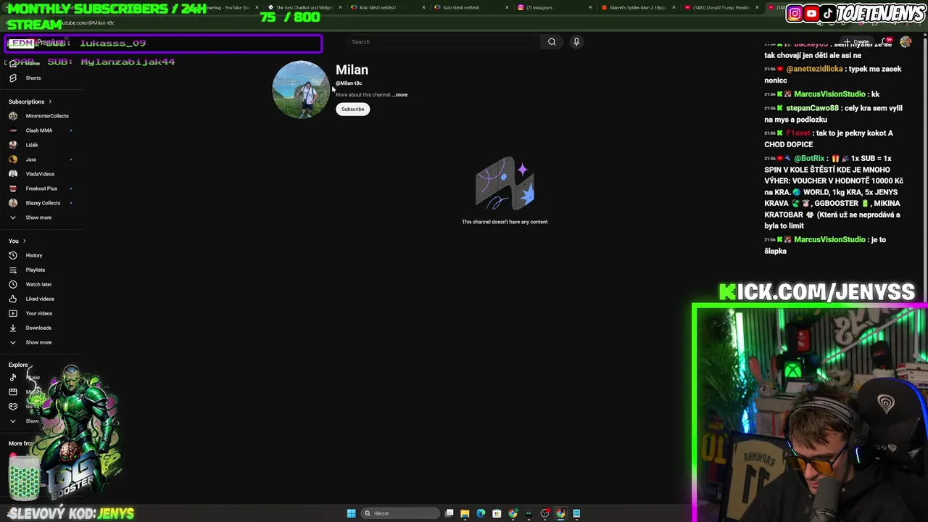Click in the YouTube search field

point(442,42)
